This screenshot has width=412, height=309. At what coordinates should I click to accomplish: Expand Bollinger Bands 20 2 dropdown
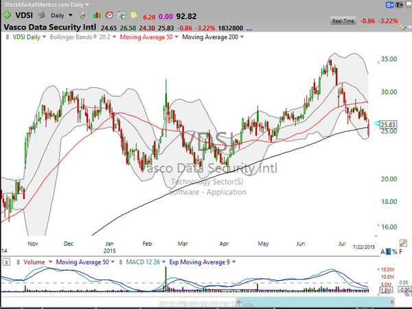click(114, 37)
